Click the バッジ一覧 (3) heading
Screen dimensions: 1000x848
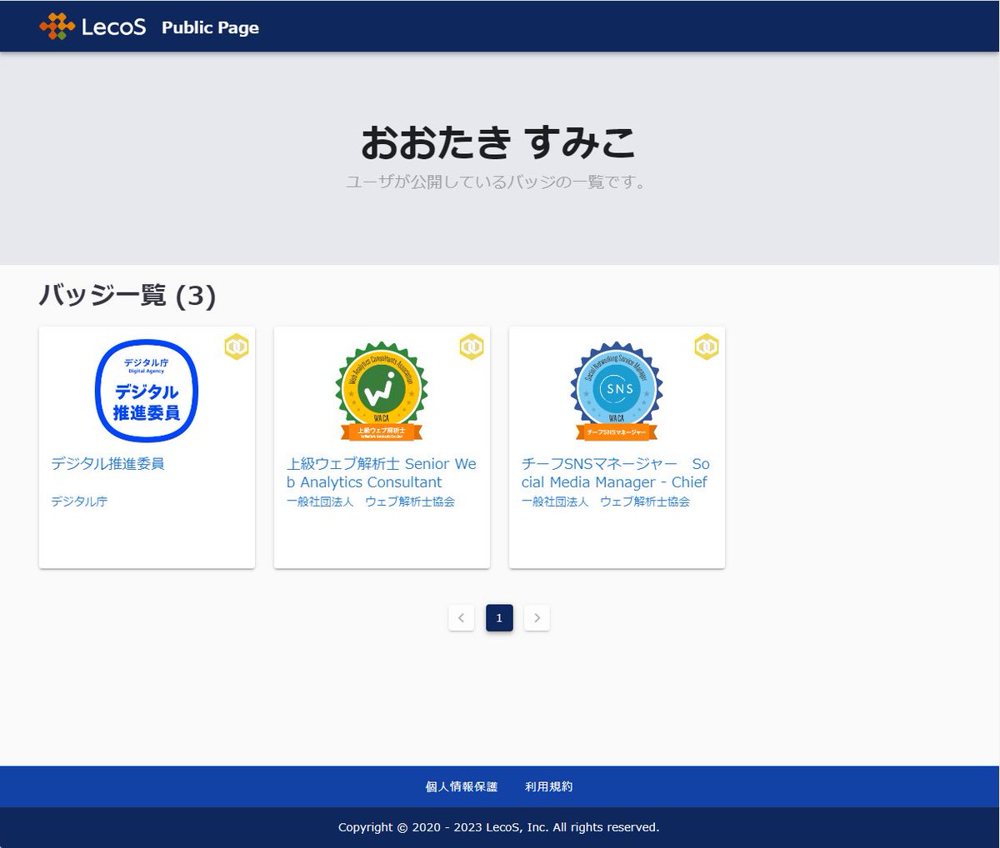coord(127,295)
